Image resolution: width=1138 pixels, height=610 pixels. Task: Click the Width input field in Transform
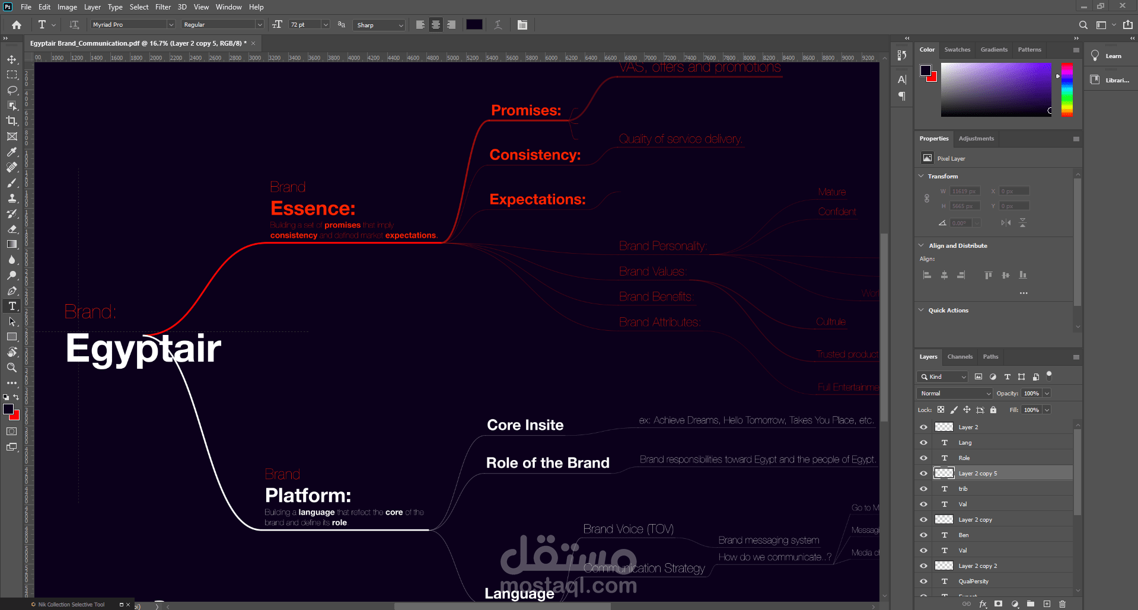coord(965,191)
